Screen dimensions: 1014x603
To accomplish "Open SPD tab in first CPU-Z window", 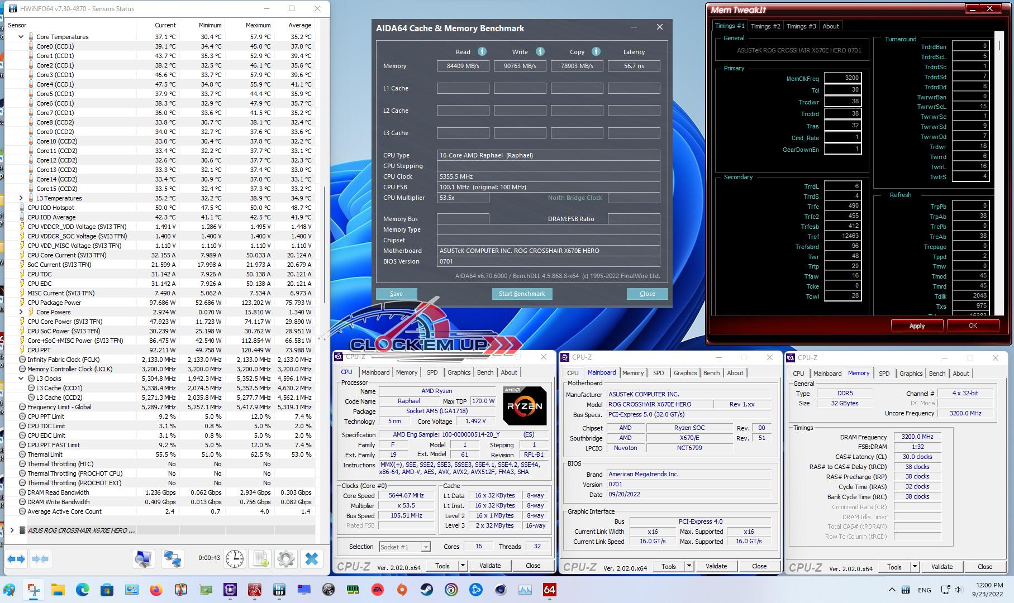I will pyautogui.click(x=432, y=372).
